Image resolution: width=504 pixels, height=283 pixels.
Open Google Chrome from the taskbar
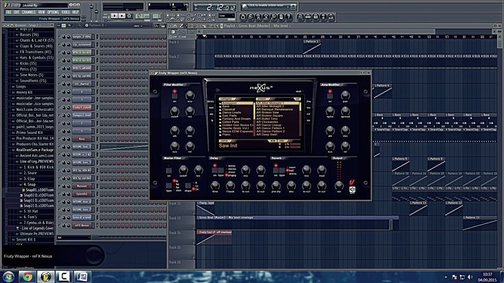point(27,277)
